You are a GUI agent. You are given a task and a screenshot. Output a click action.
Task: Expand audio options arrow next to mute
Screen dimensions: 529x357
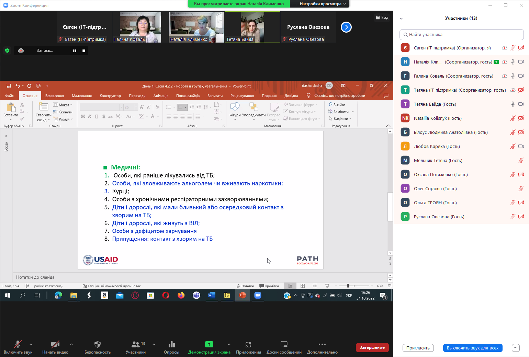click(x=31, y=344)
